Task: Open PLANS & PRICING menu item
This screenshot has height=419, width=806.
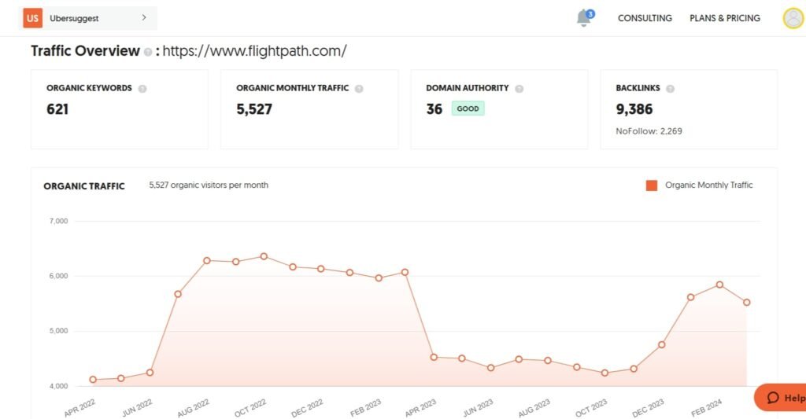Action: (x=725, y=18)
